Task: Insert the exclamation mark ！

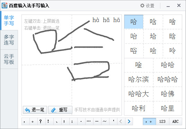Action: point(49,121)
